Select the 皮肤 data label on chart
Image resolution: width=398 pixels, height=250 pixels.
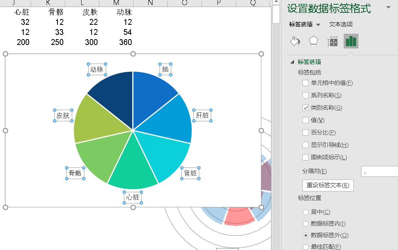click(x=63, y=116)
